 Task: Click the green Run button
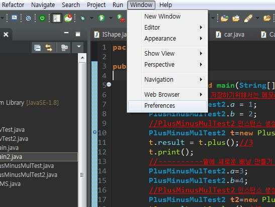pyautogui.click(x=102, y=18)
